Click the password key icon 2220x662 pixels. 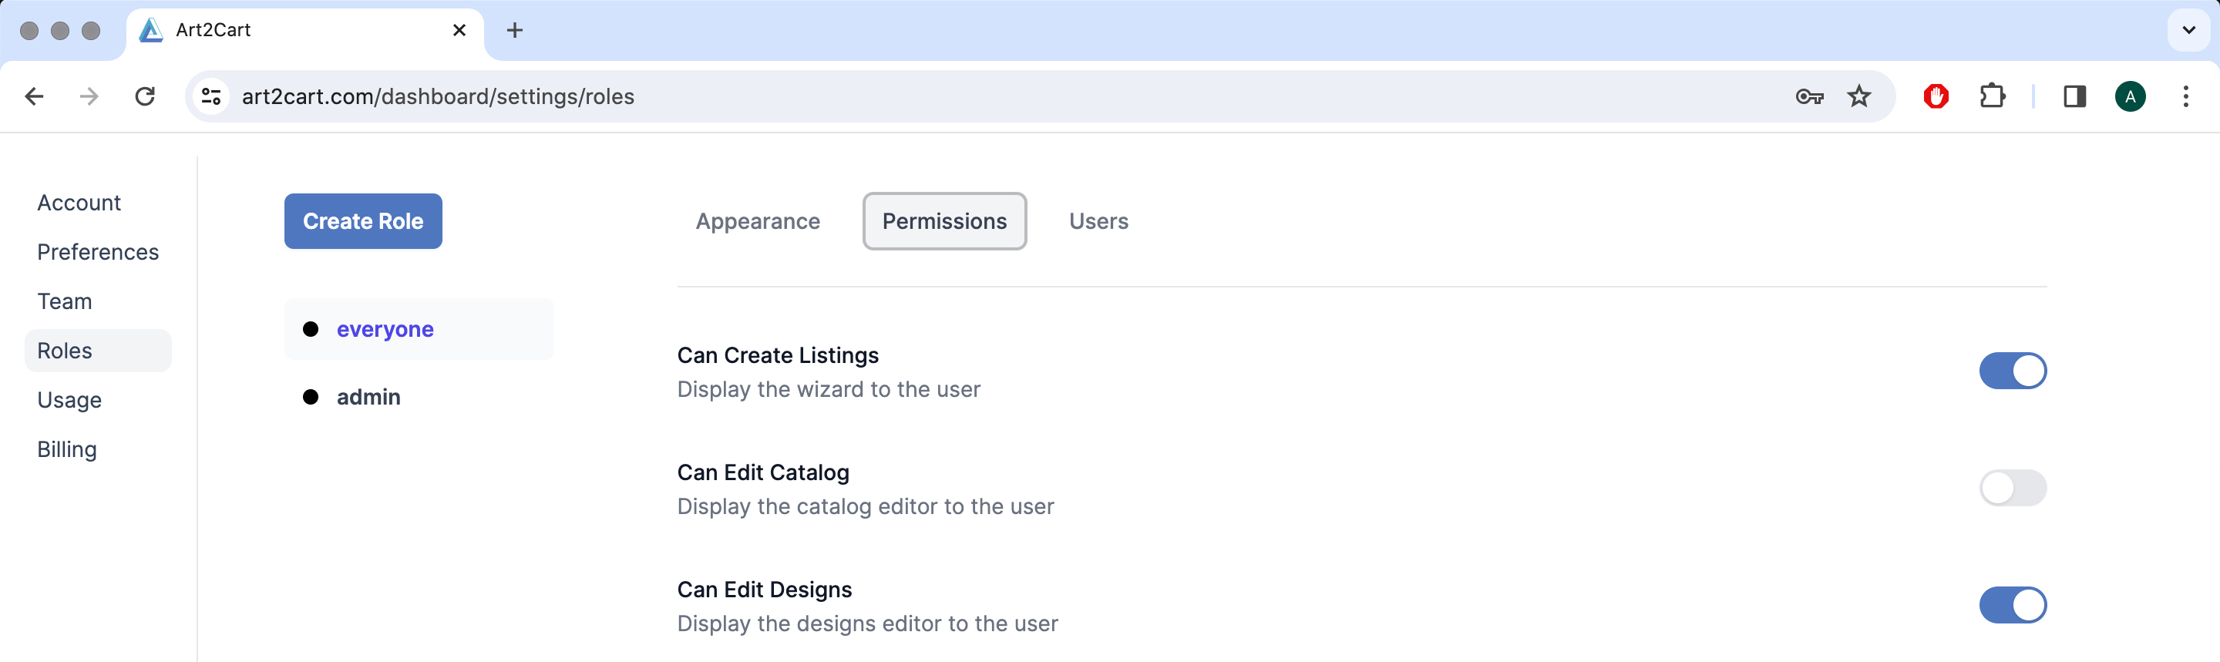(x=1808, y=96)
